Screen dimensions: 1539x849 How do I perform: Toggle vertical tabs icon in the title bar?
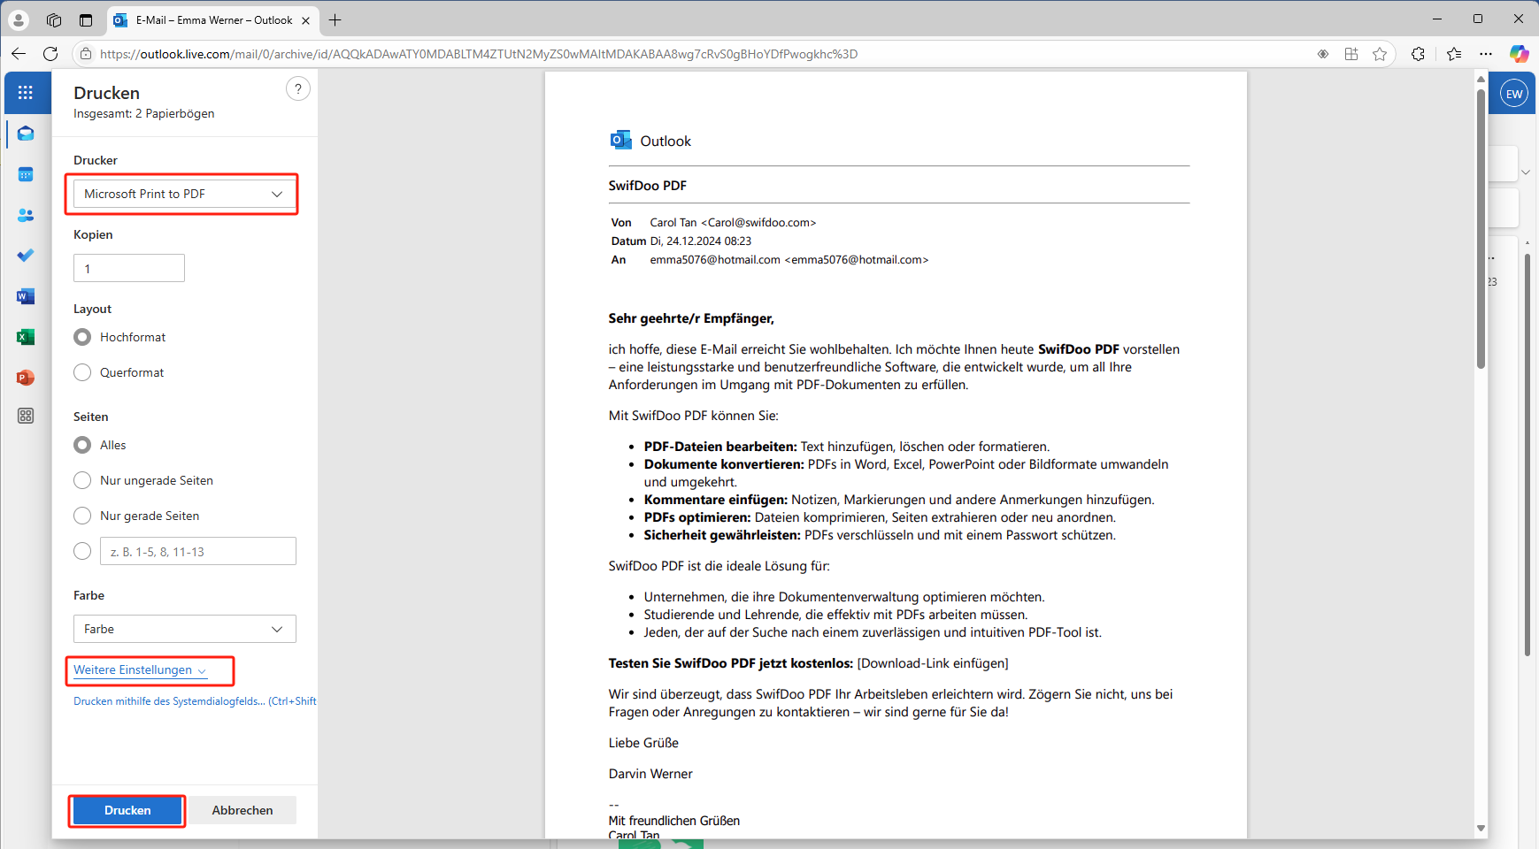click(86, 19)
